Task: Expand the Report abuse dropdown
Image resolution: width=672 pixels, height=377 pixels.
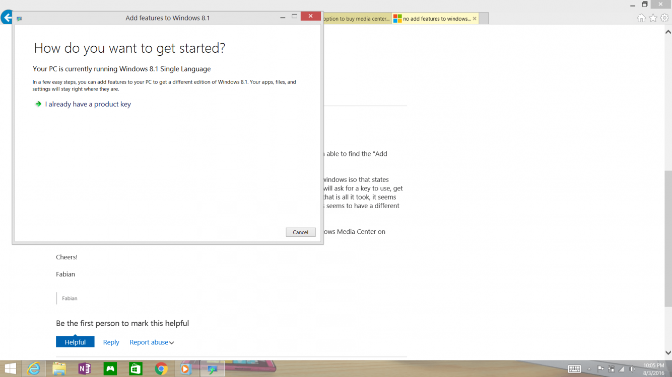Action: pyautogui.click(x=152, y=342)
